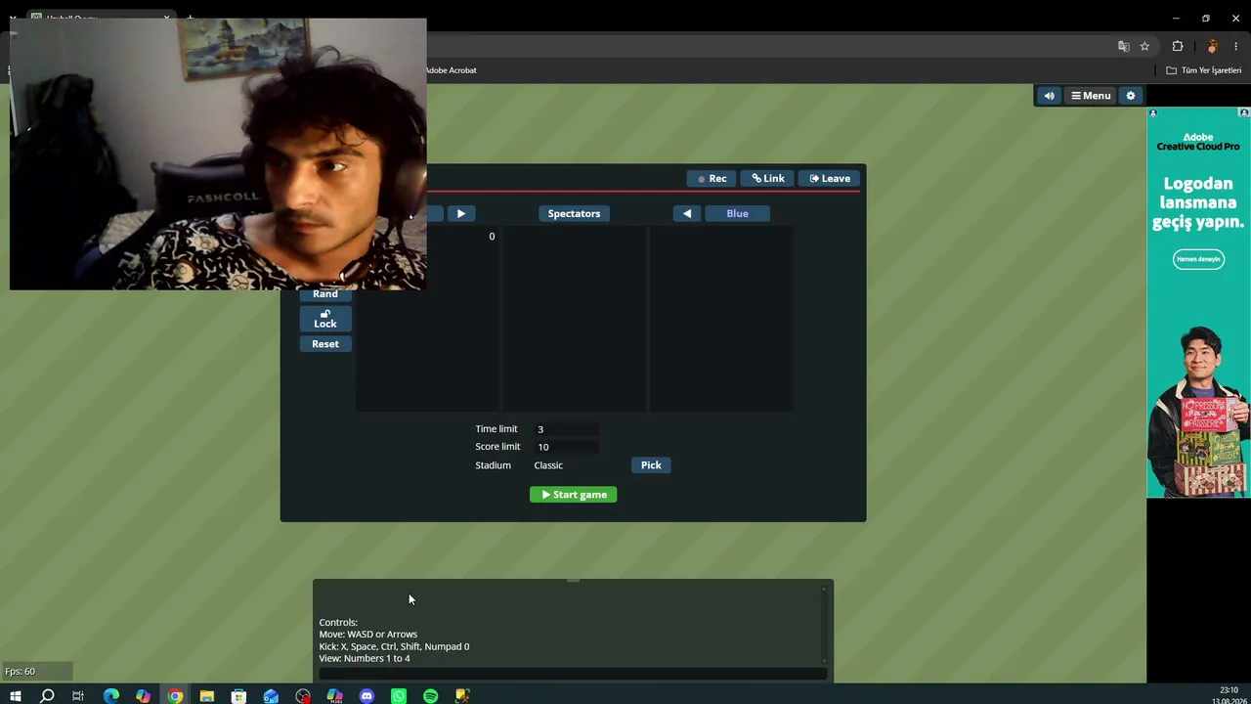The width and height of the screenshot is (1251, 704).
Task: Move player left with the arrow beside Blue
Action: point(687,213)
